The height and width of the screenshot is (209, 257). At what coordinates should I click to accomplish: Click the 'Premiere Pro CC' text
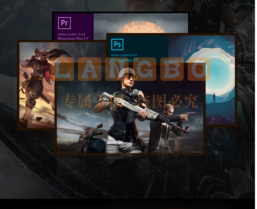[x=74, y=39]
